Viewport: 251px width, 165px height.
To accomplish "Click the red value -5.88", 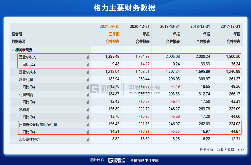I will [175, 116].
